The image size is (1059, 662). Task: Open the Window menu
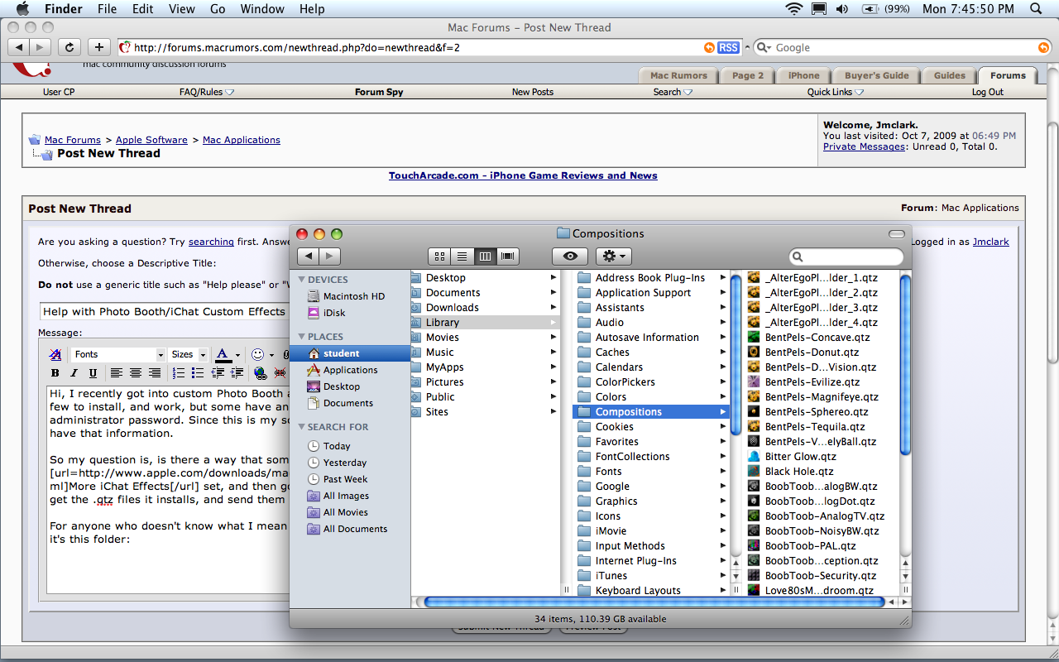click(x=261, y=9)
